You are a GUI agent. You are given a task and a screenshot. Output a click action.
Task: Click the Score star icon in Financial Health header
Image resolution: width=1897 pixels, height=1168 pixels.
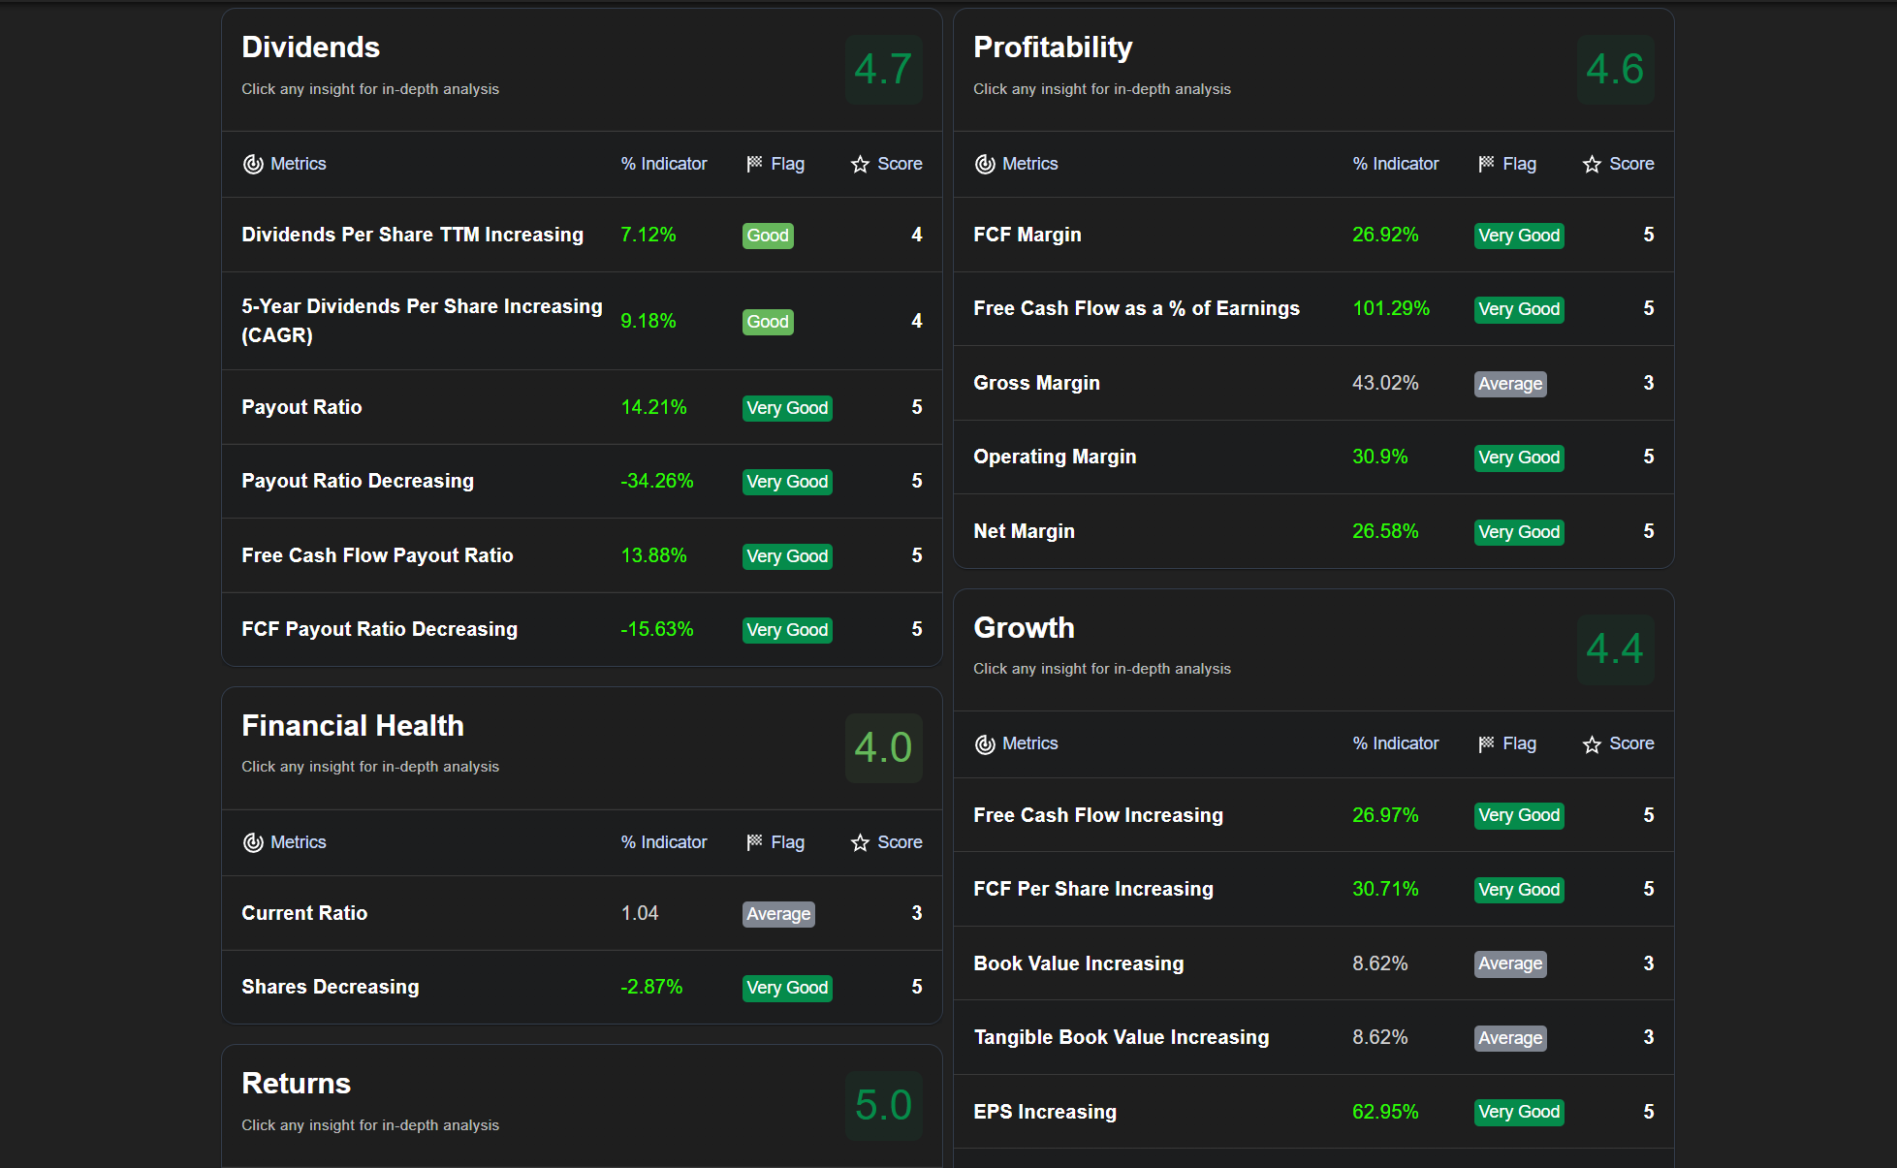(x=860, y=843)
